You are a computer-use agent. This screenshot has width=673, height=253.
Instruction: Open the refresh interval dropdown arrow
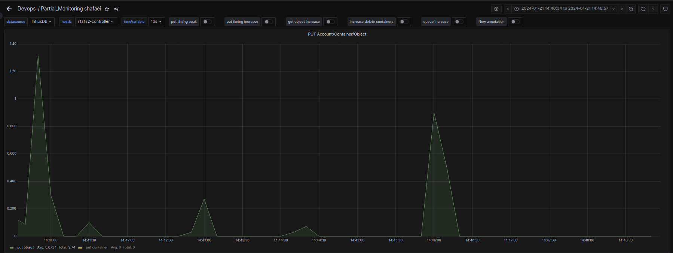pyautogui.click(x=653, y=9)
